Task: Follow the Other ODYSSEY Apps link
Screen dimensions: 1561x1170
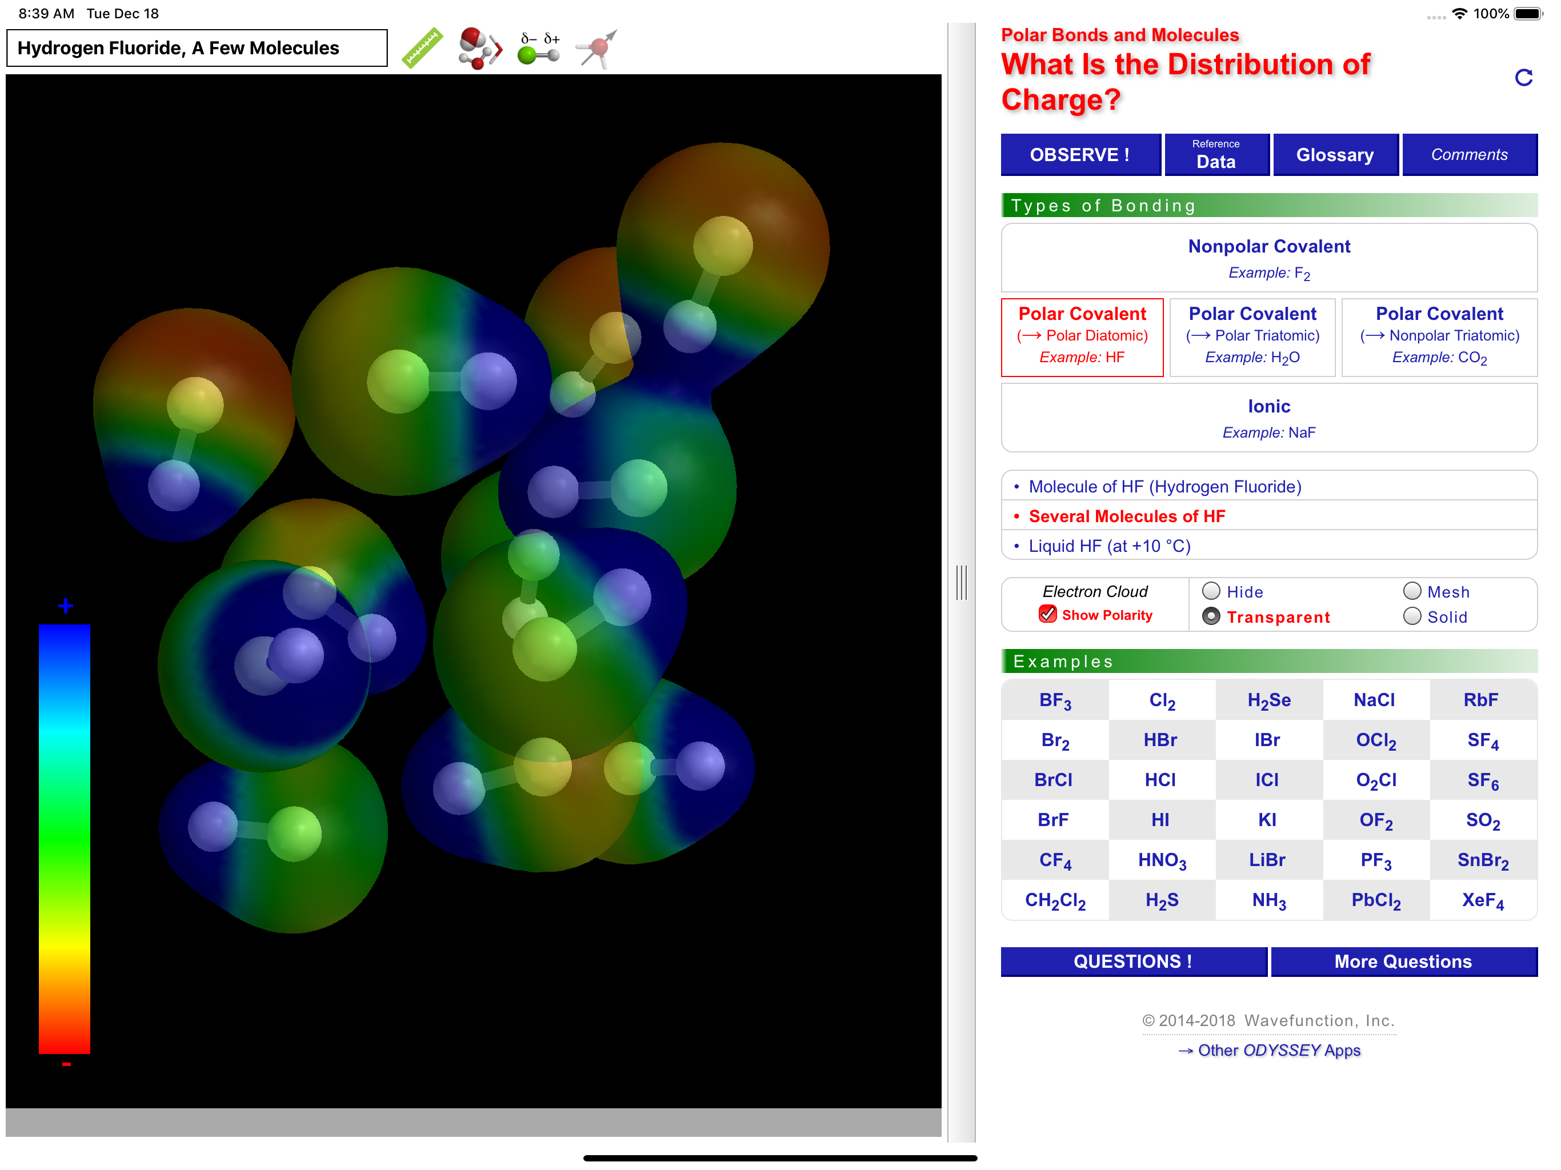Action: click(x=1269, y=1050)
